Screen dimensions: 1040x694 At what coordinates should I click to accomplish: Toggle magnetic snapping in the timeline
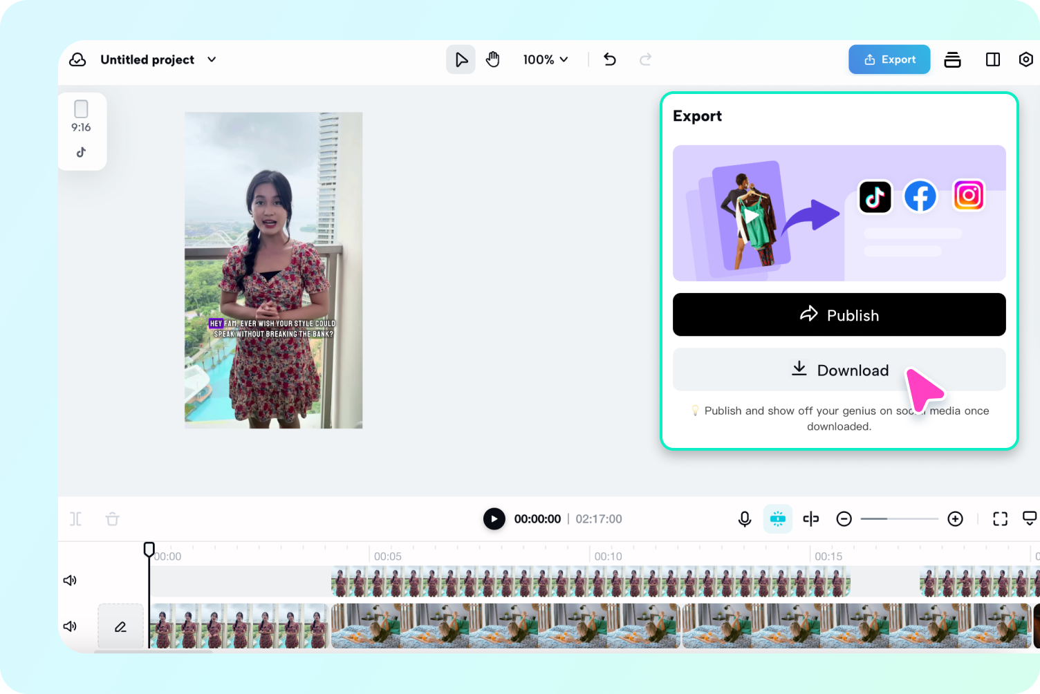pyautogui.click(x=777, y=518)
